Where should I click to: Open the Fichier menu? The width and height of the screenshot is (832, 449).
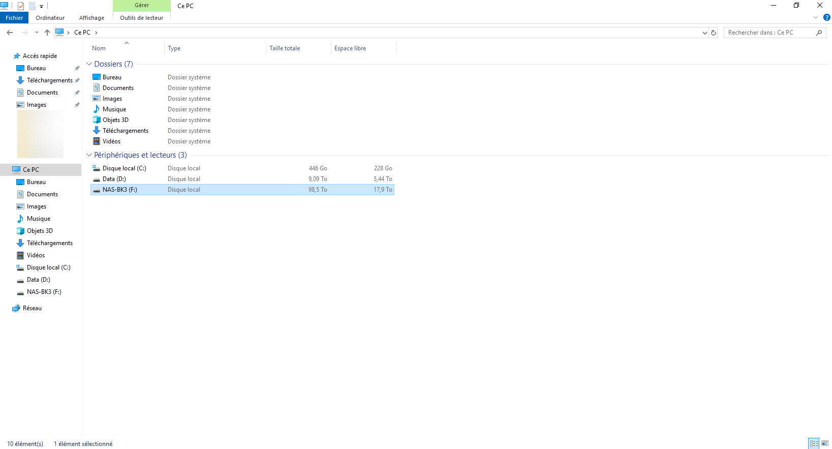pyautogui.click(x=14, y=18)
